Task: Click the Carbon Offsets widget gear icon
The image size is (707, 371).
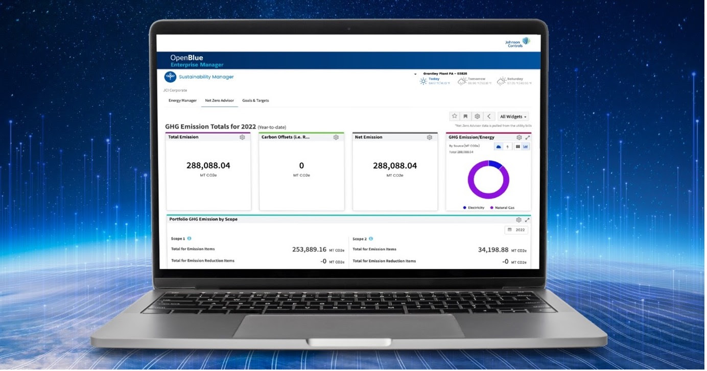Action: click(336, 137)
